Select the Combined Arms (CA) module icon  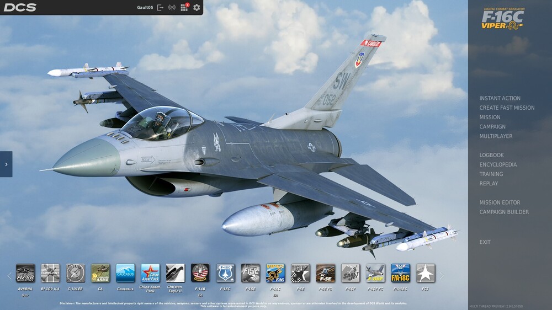click(x=100, y=273)
